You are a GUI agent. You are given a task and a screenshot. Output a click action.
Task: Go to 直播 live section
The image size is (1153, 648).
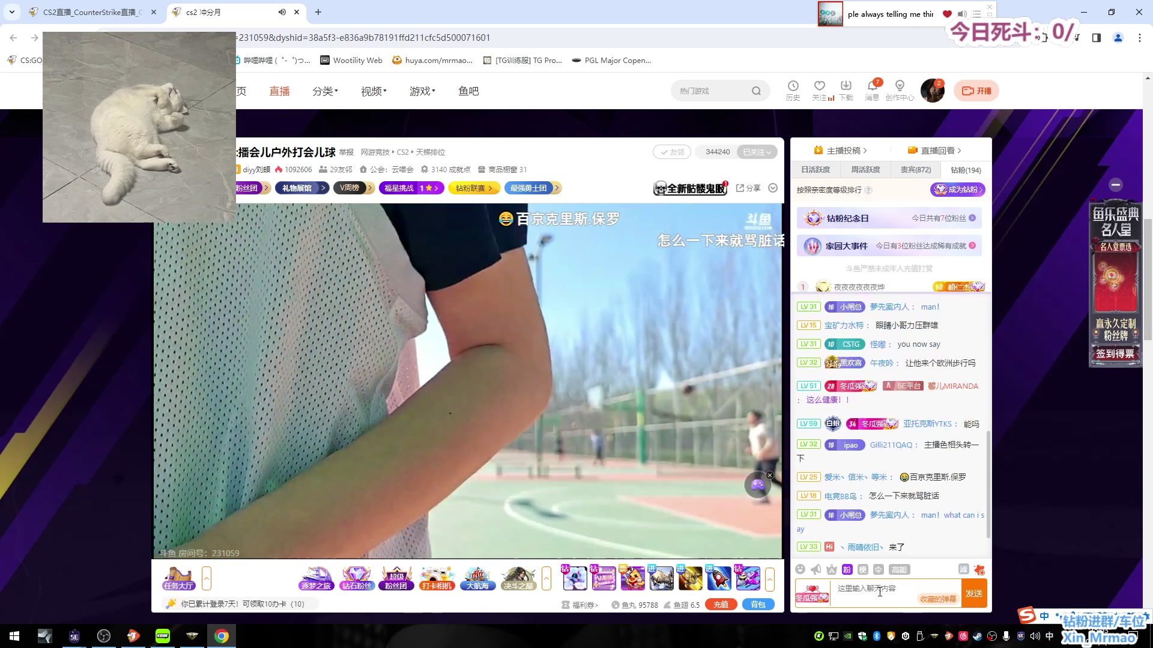coord(279,91)
